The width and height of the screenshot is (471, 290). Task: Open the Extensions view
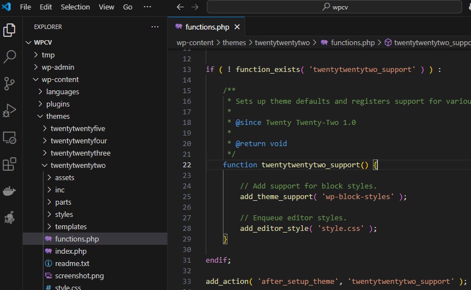(x=9, y=164)
